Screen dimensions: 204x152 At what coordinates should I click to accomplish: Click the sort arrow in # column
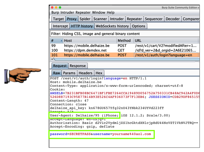click(61, 41)
